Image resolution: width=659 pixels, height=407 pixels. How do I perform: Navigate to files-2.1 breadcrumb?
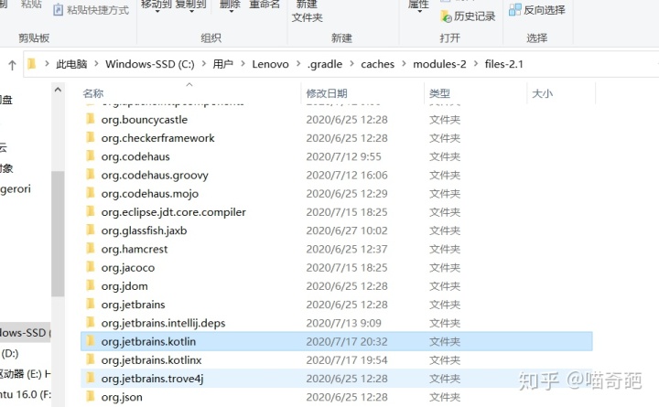coord(504,64)
